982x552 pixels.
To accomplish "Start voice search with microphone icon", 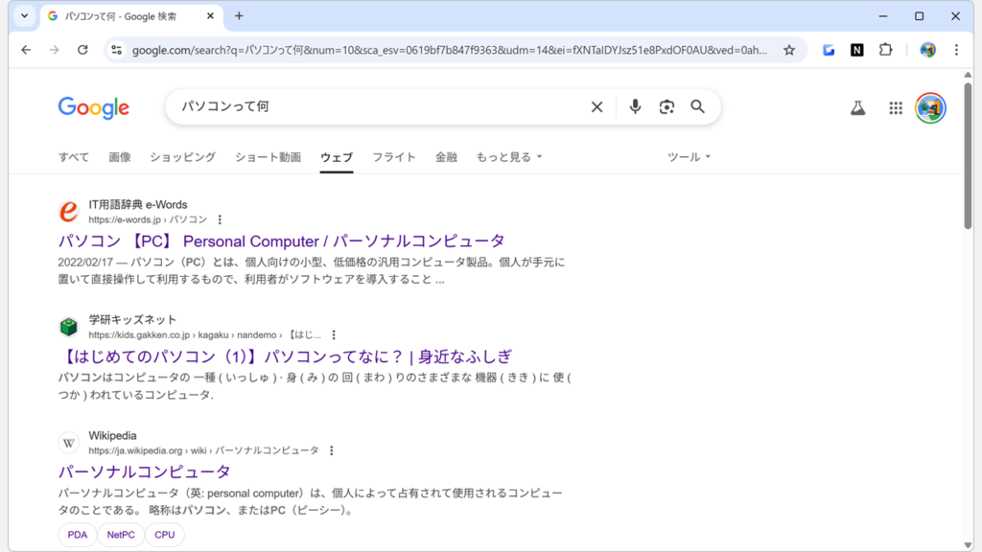I will pos(635,107).
